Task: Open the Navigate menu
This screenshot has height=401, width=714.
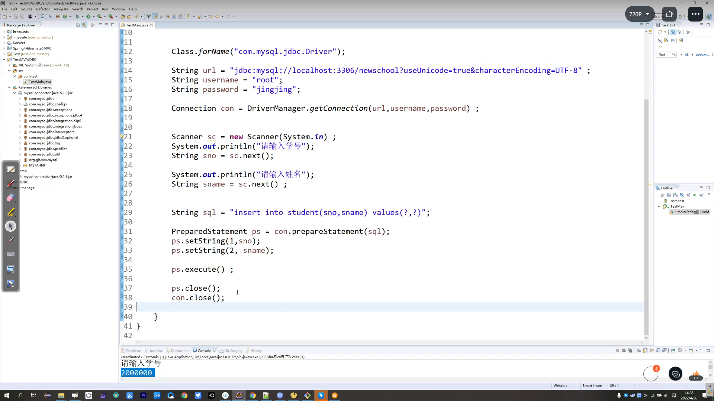Action: 61,9
